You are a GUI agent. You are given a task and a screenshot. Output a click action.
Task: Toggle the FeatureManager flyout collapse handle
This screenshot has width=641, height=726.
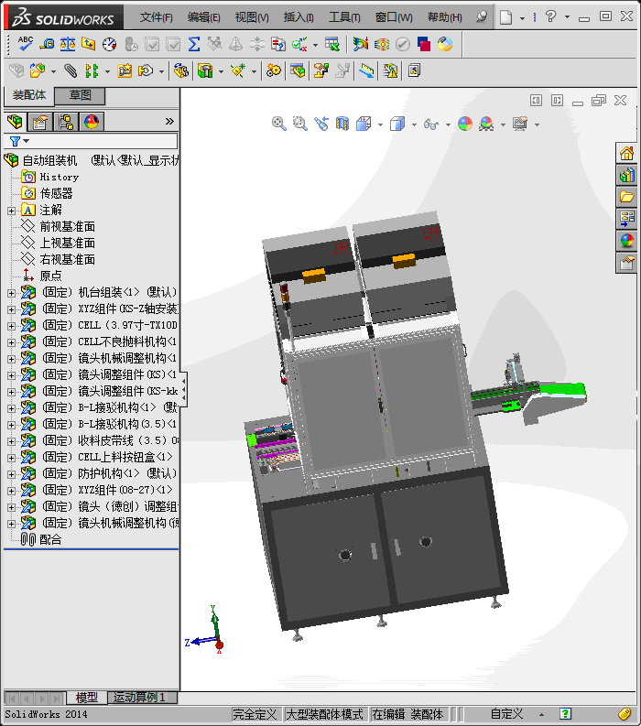pos(183,389)
